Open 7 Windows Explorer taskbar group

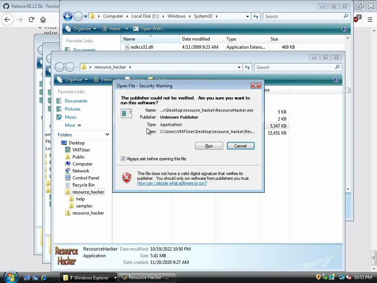pos(88,278)
